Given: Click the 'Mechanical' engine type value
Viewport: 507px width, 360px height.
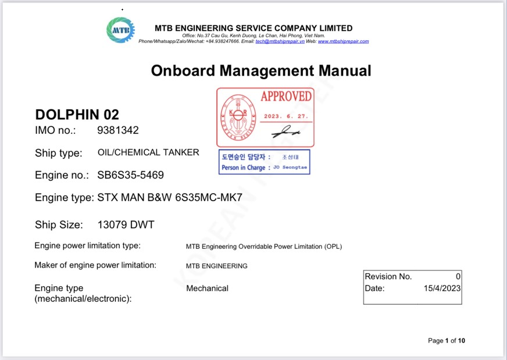Looking at the screenshot, I should pos(207,288).
